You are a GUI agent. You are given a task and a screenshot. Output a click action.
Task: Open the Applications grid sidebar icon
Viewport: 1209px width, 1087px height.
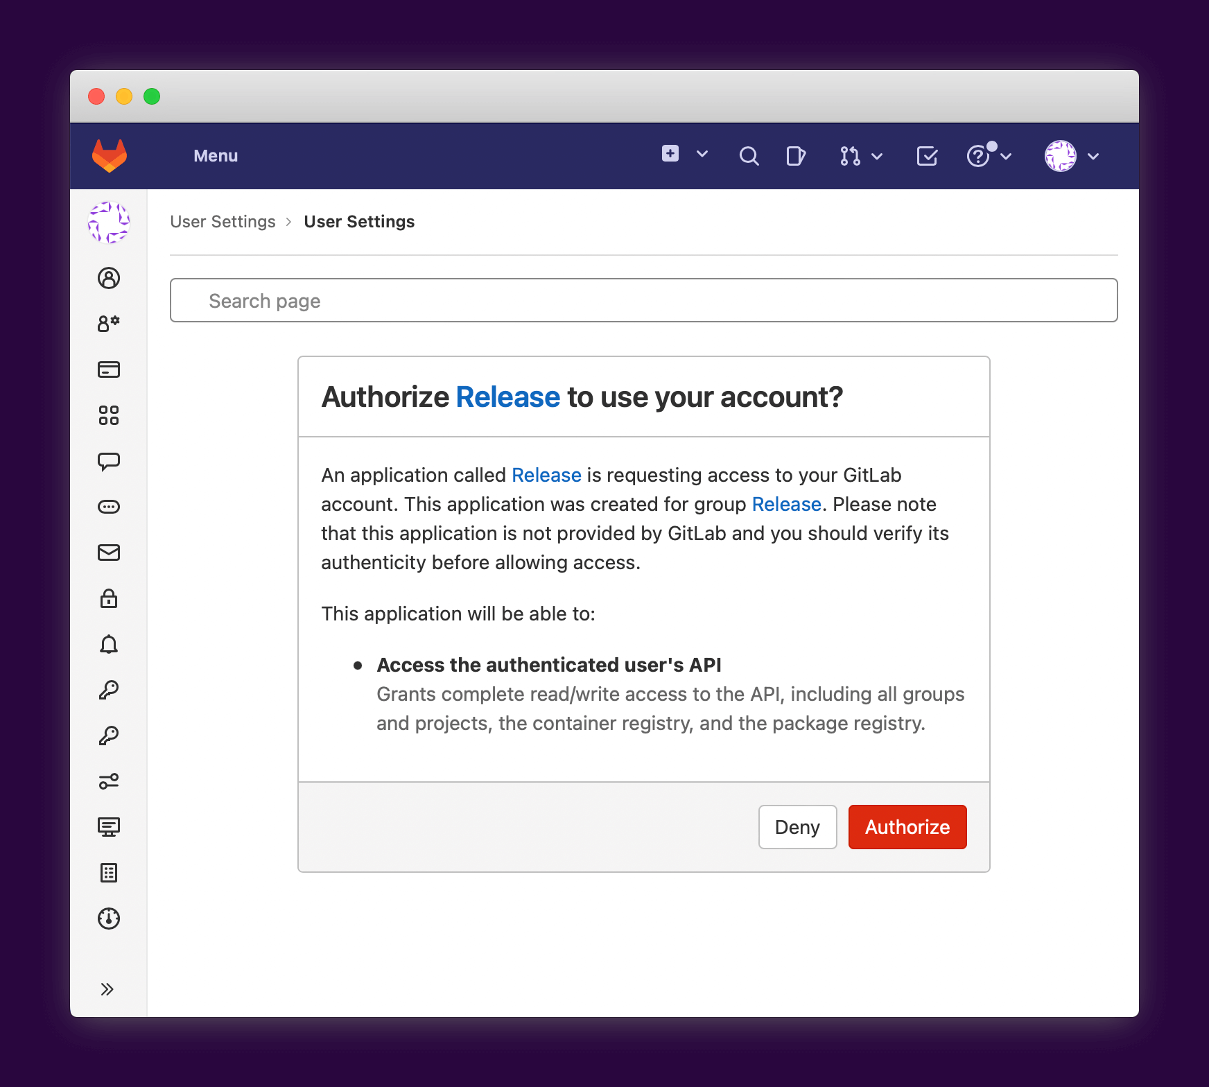[109, 415]
